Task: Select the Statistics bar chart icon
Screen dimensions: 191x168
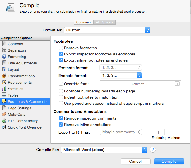Action: 4,89
